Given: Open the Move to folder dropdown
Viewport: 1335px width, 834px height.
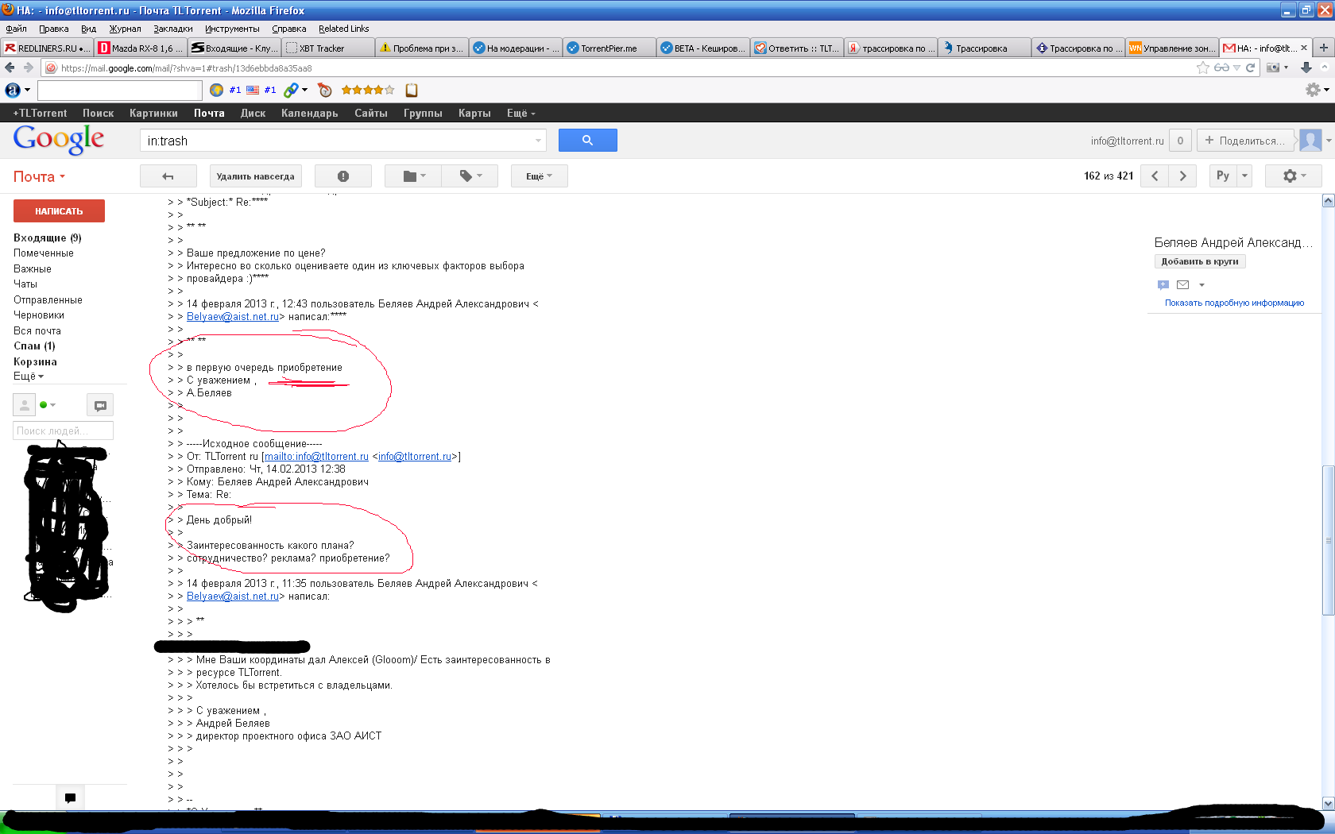Looking at the screenshot, I should pyautogui.click(x=415, y=176).
